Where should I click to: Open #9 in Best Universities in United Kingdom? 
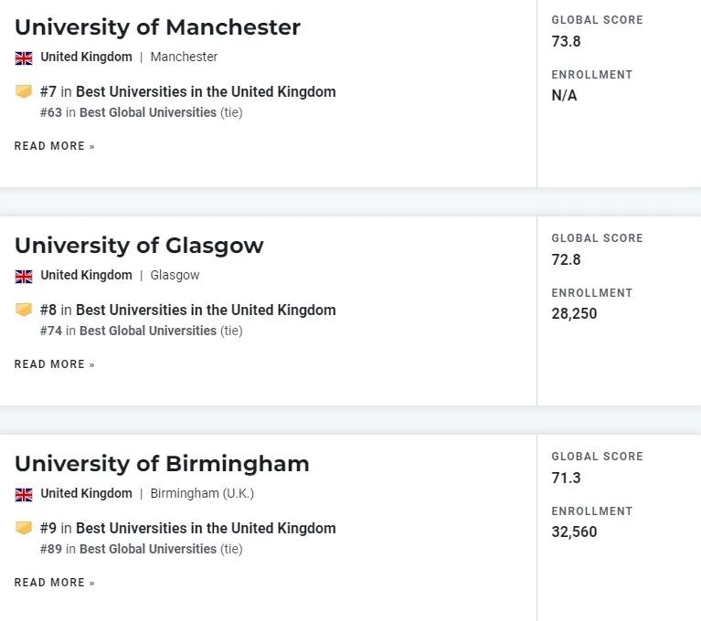tap(187, 528)
